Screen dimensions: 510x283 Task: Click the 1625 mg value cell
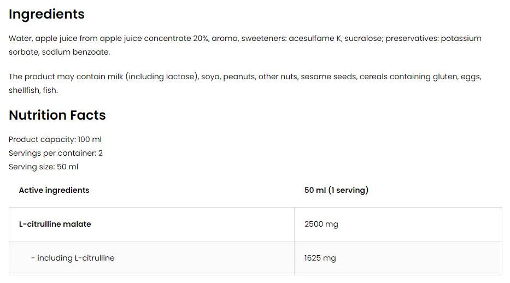[320, 258]
